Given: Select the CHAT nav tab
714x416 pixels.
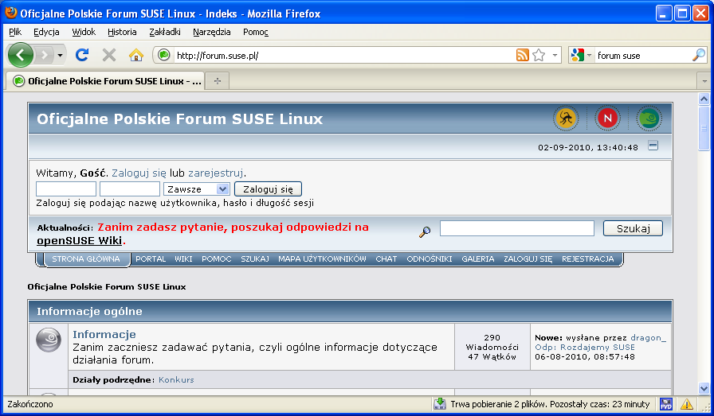Looking at the screenshot, I should pyautogui.click(x=386, y=259).
